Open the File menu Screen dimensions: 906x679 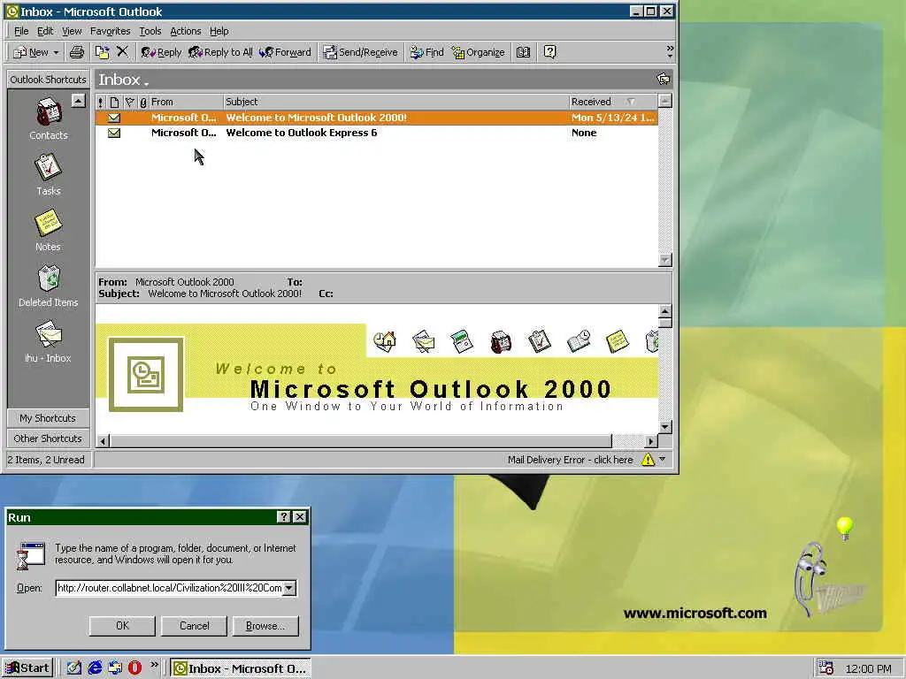coord(21,31)
